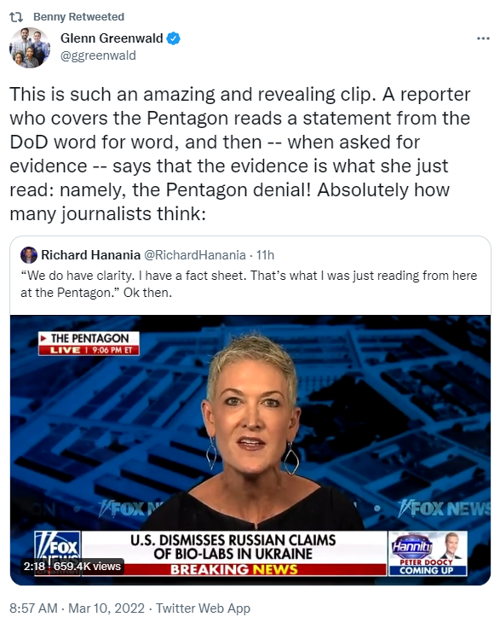Click the retweet icon beside Benny Retweeted
The width and height of the screenshot is (500, 617).
[x=16, y=17]
